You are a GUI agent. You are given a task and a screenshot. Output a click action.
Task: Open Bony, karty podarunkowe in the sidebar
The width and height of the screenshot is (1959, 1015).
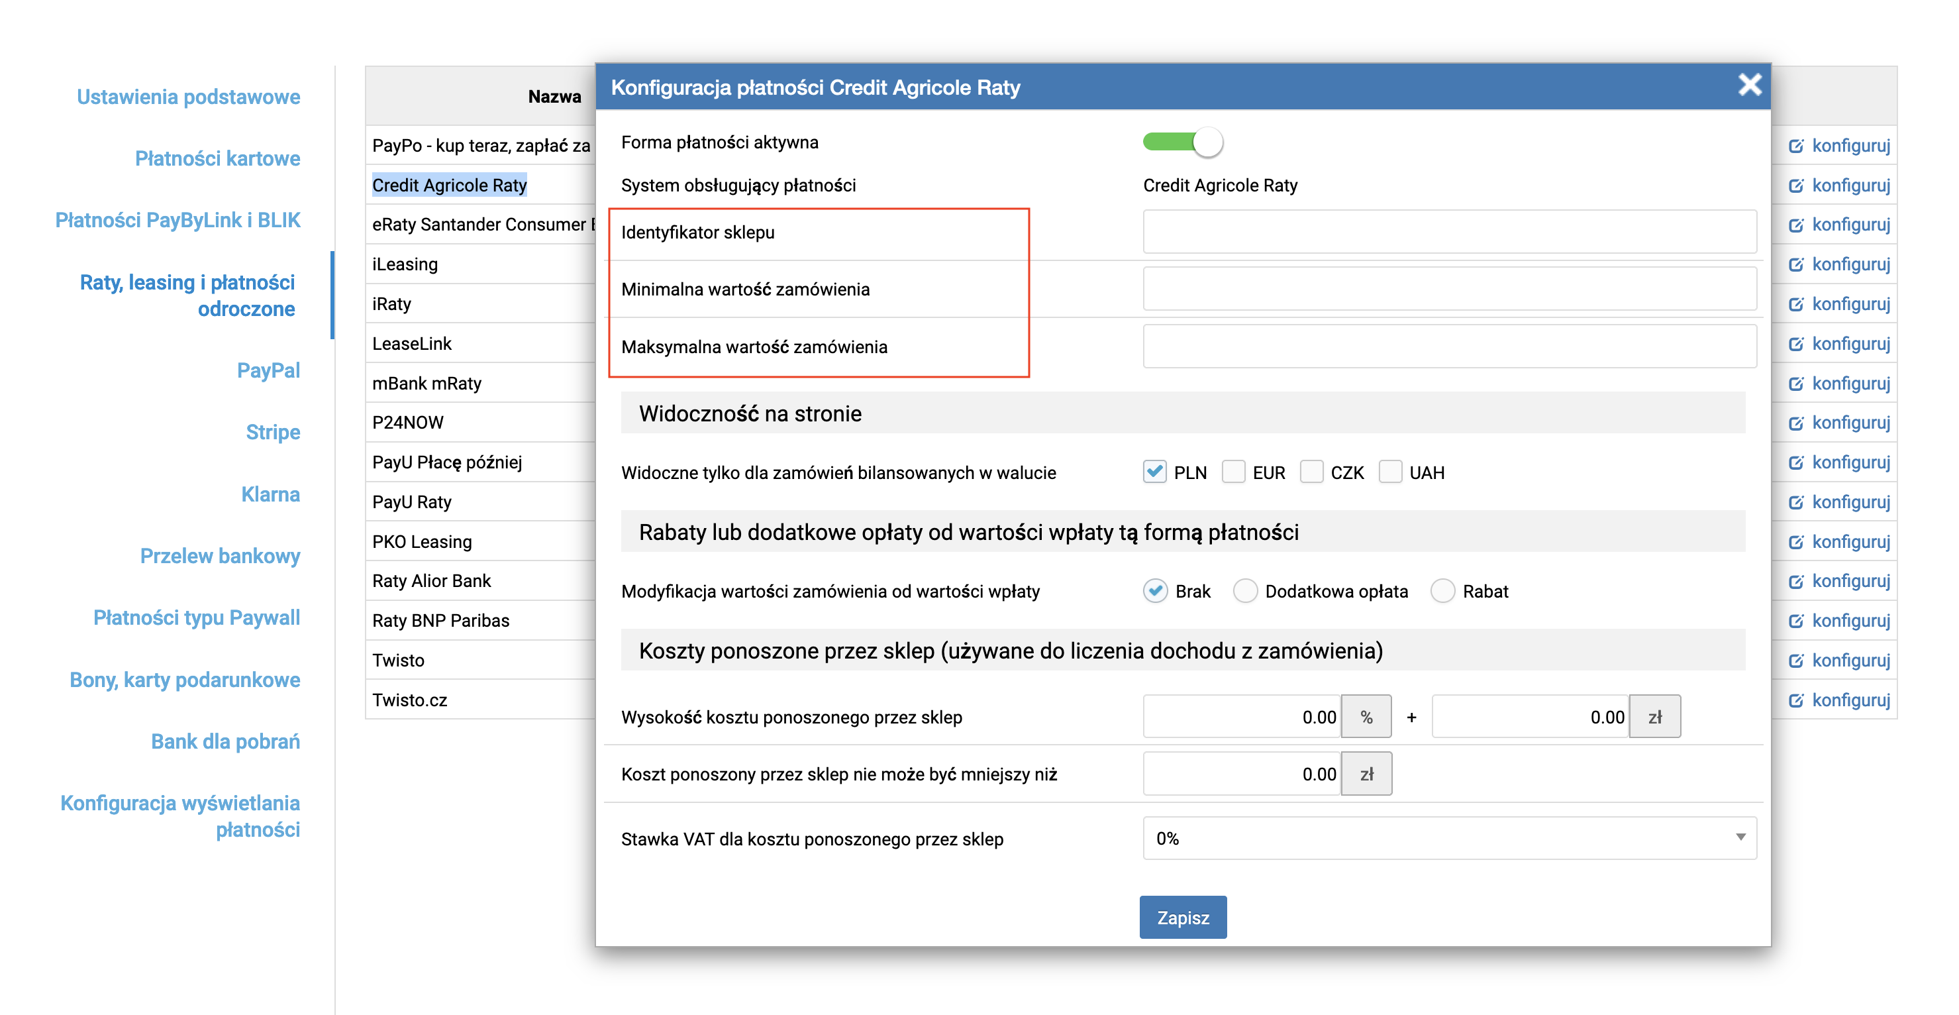[185, 680]
